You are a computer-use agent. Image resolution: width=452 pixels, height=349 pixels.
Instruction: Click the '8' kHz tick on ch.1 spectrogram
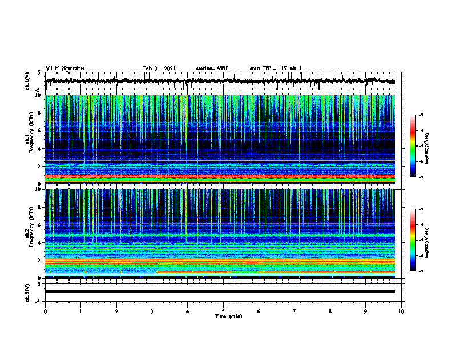(x=40, y=113)
